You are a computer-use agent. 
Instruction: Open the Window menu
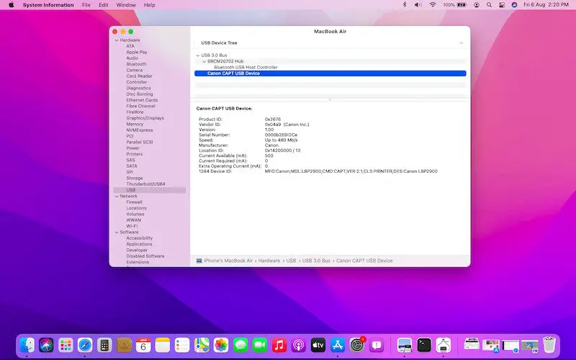point(126,5)
